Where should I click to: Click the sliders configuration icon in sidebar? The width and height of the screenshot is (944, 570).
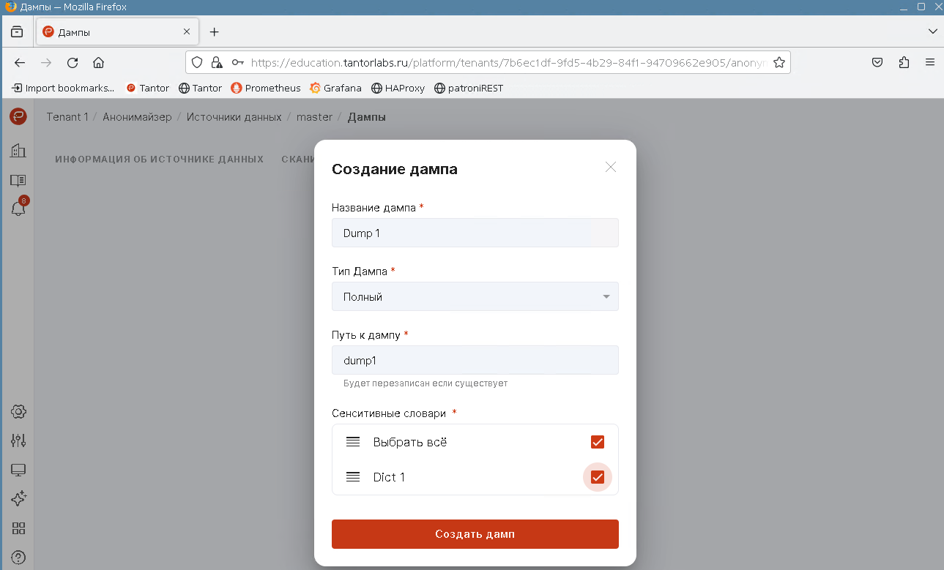click(x=18, y=440)
